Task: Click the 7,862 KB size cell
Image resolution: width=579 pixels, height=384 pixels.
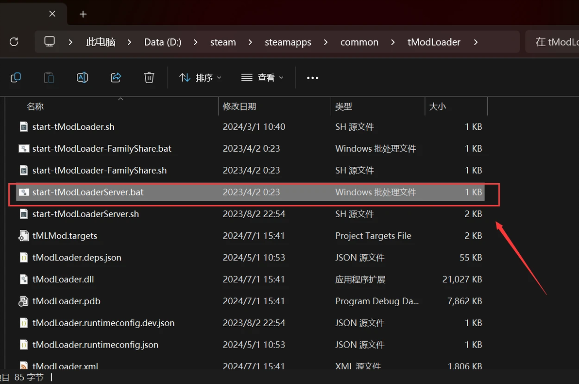Action: 464,301
